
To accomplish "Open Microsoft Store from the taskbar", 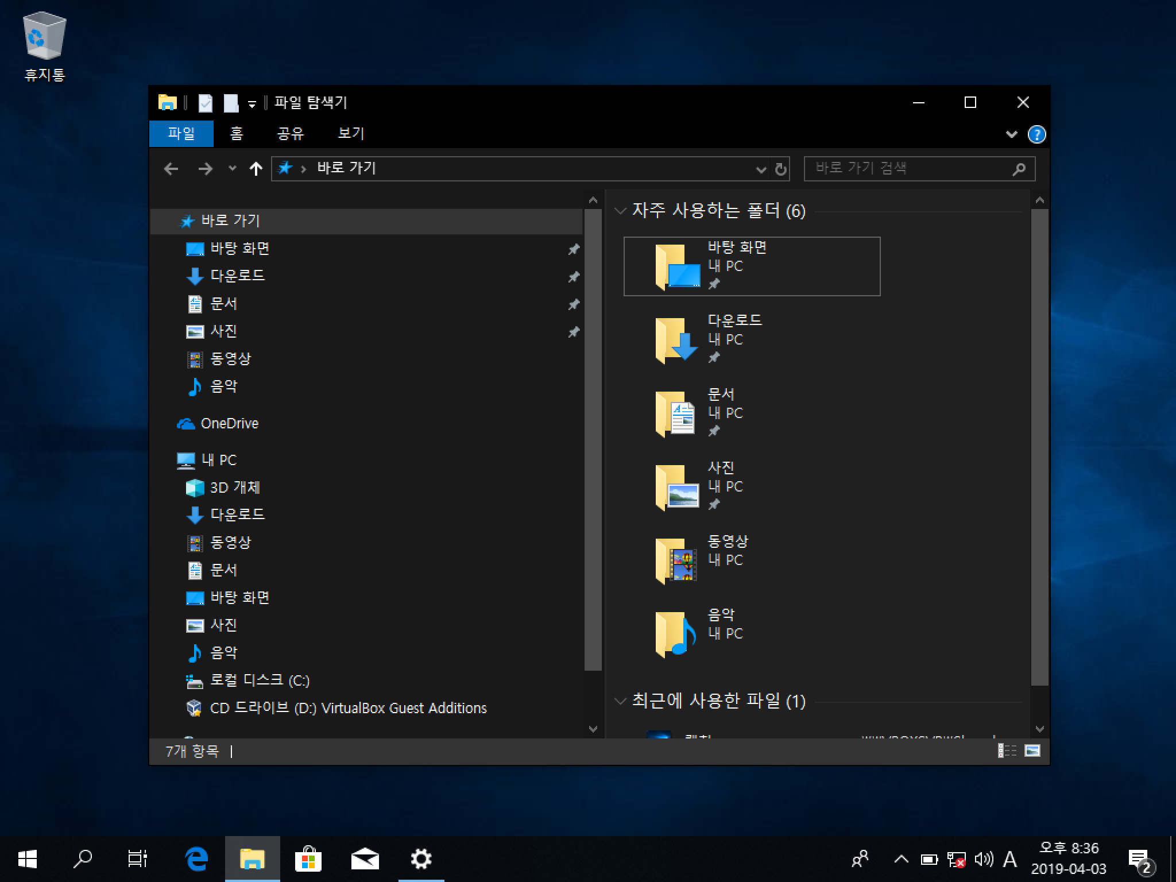I will click(x=308, y=860).
